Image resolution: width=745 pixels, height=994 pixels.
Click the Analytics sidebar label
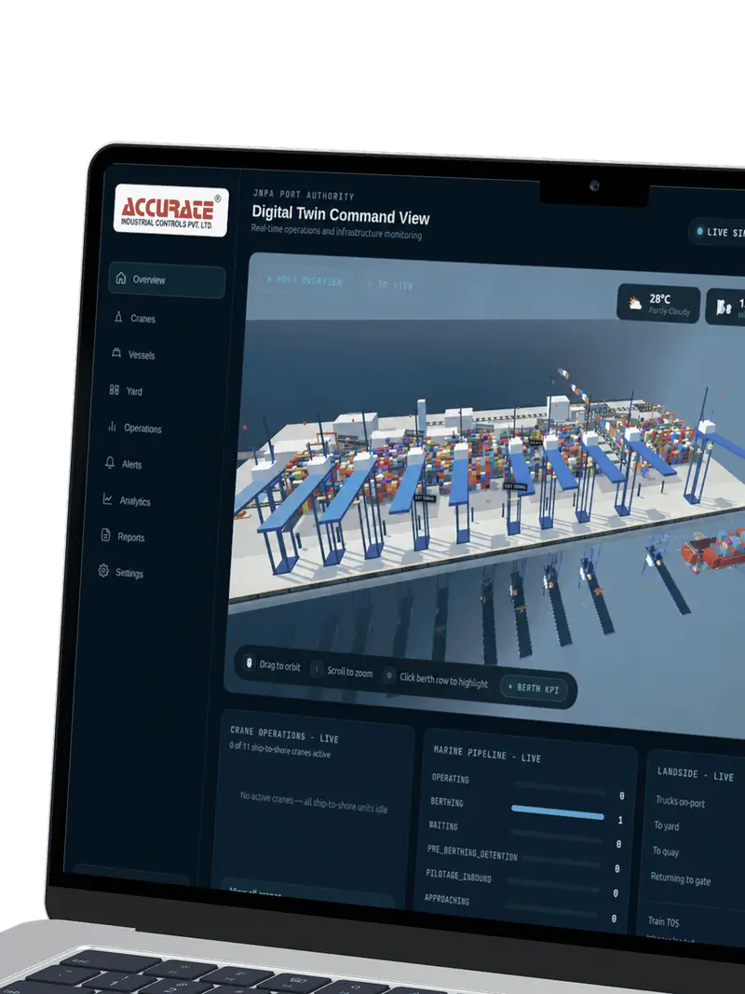(135, 501)
